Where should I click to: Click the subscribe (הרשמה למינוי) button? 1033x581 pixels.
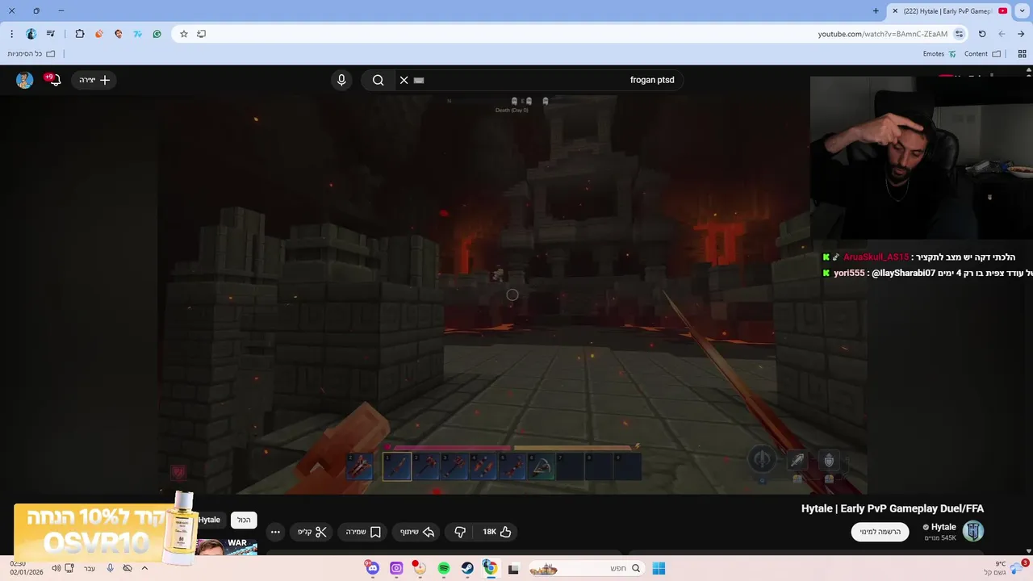[x=880, y=532]
